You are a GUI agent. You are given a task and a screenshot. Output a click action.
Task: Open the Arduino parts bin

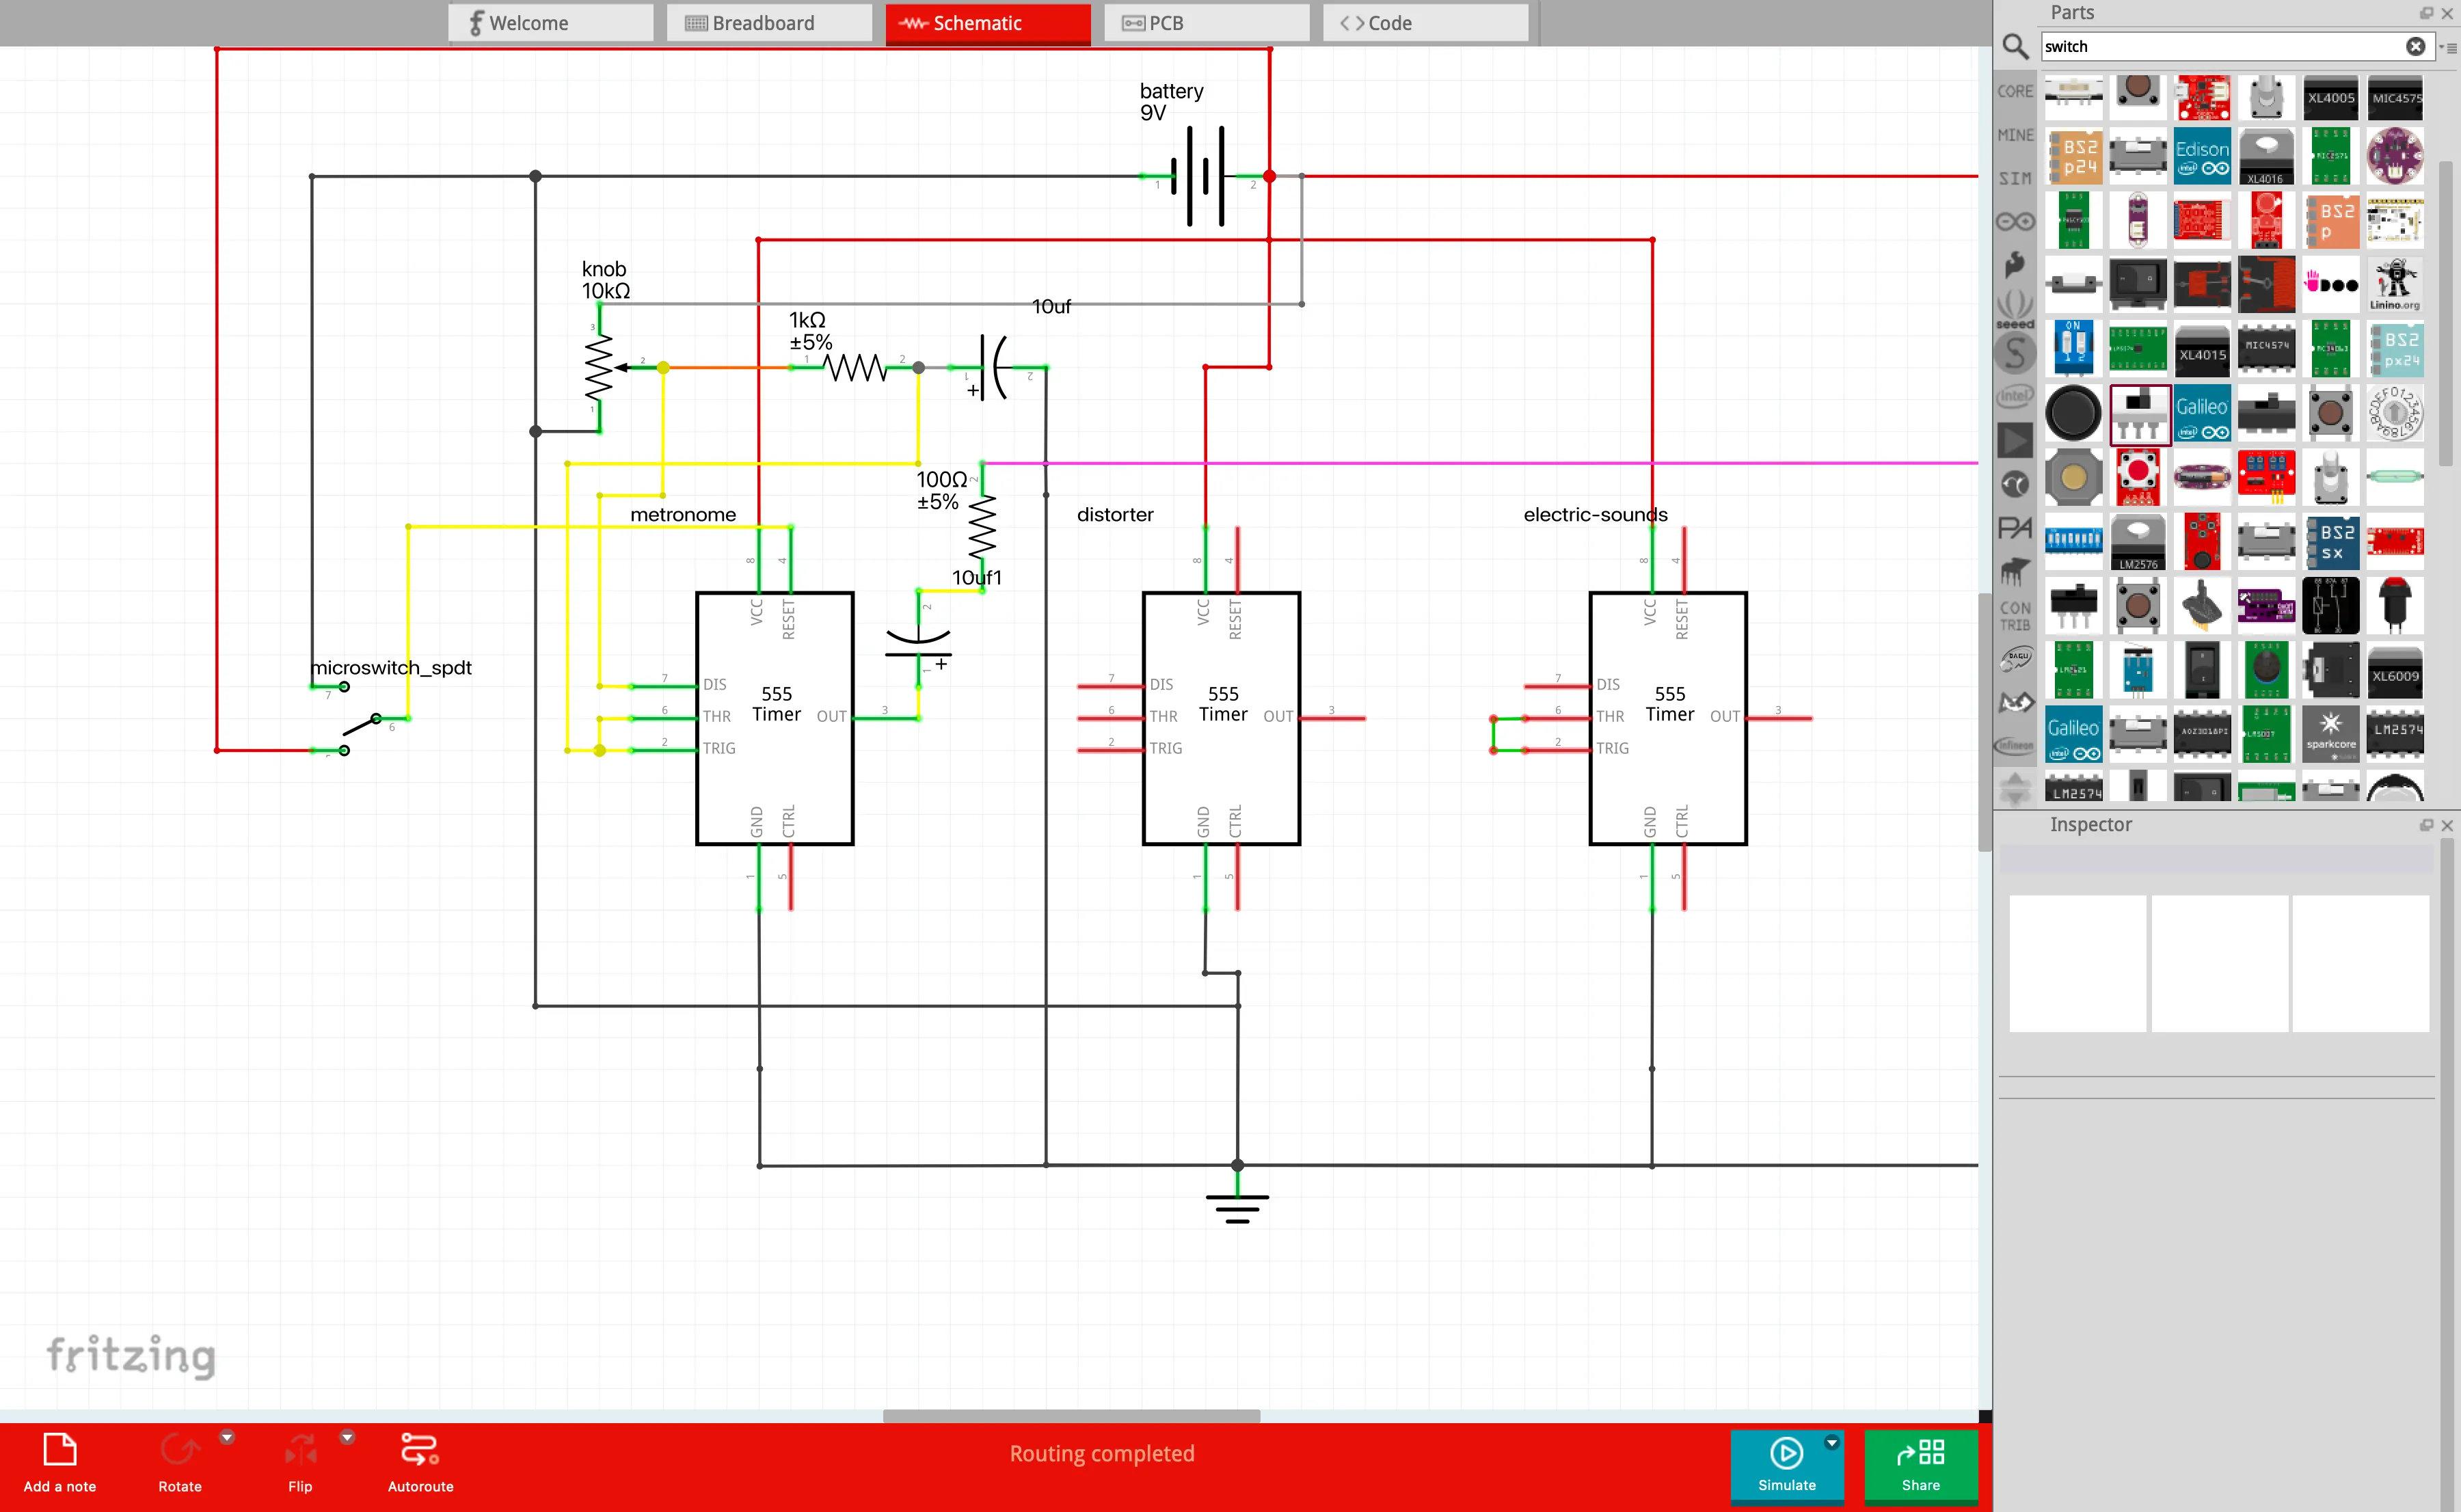coord(2014,221)
